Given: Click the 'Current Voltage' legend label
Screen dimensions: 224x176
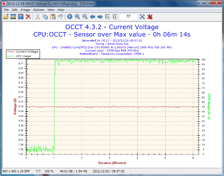Looking at the screenshot, I should tap(27, 52).
